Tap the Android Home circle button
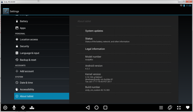Image resolution: width=193 pixels, height=112 pixels. [97, 108]
